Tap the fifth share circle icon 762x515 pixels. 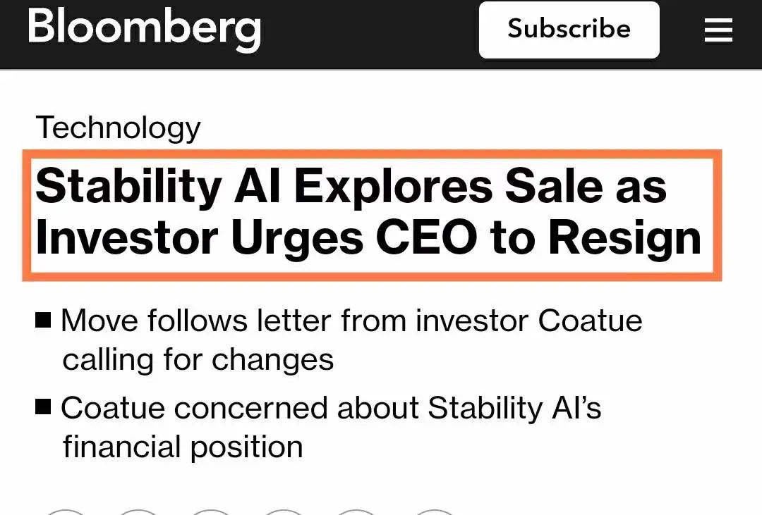[357, 511]
